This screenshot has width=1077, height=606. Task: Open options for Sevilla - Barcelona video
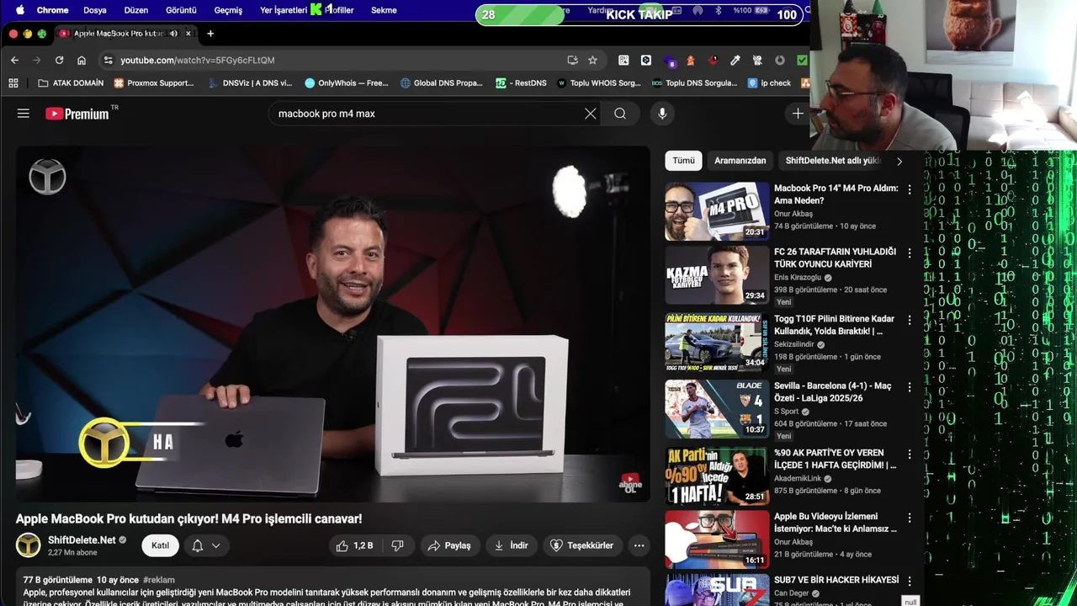point(909,388)
